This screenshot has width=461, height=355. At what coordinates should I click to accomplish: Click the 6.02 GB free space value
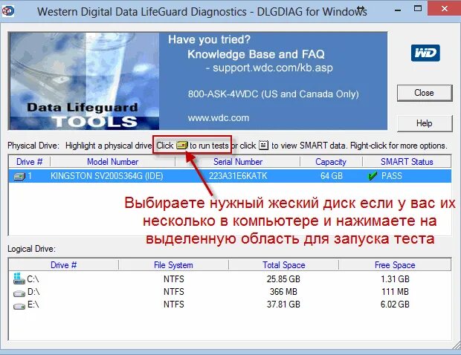(x=395, y=304)
